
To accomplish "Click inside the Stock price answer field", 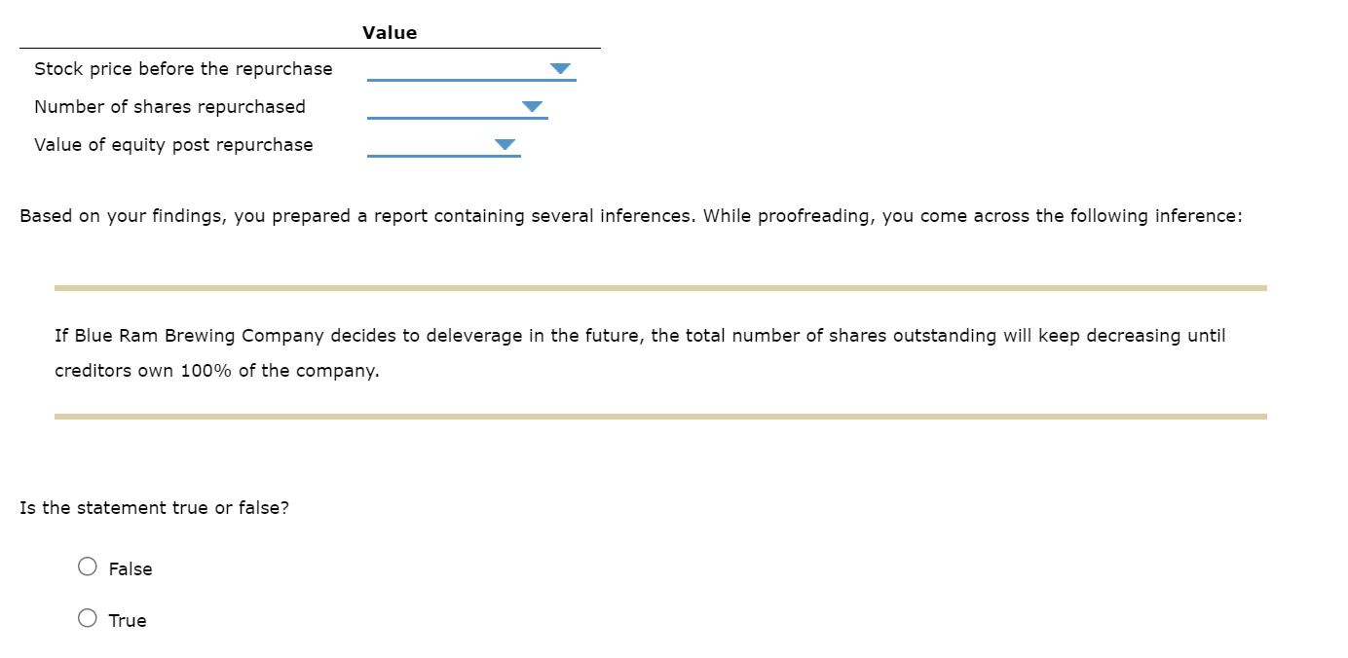I will [x=458, y=73].
